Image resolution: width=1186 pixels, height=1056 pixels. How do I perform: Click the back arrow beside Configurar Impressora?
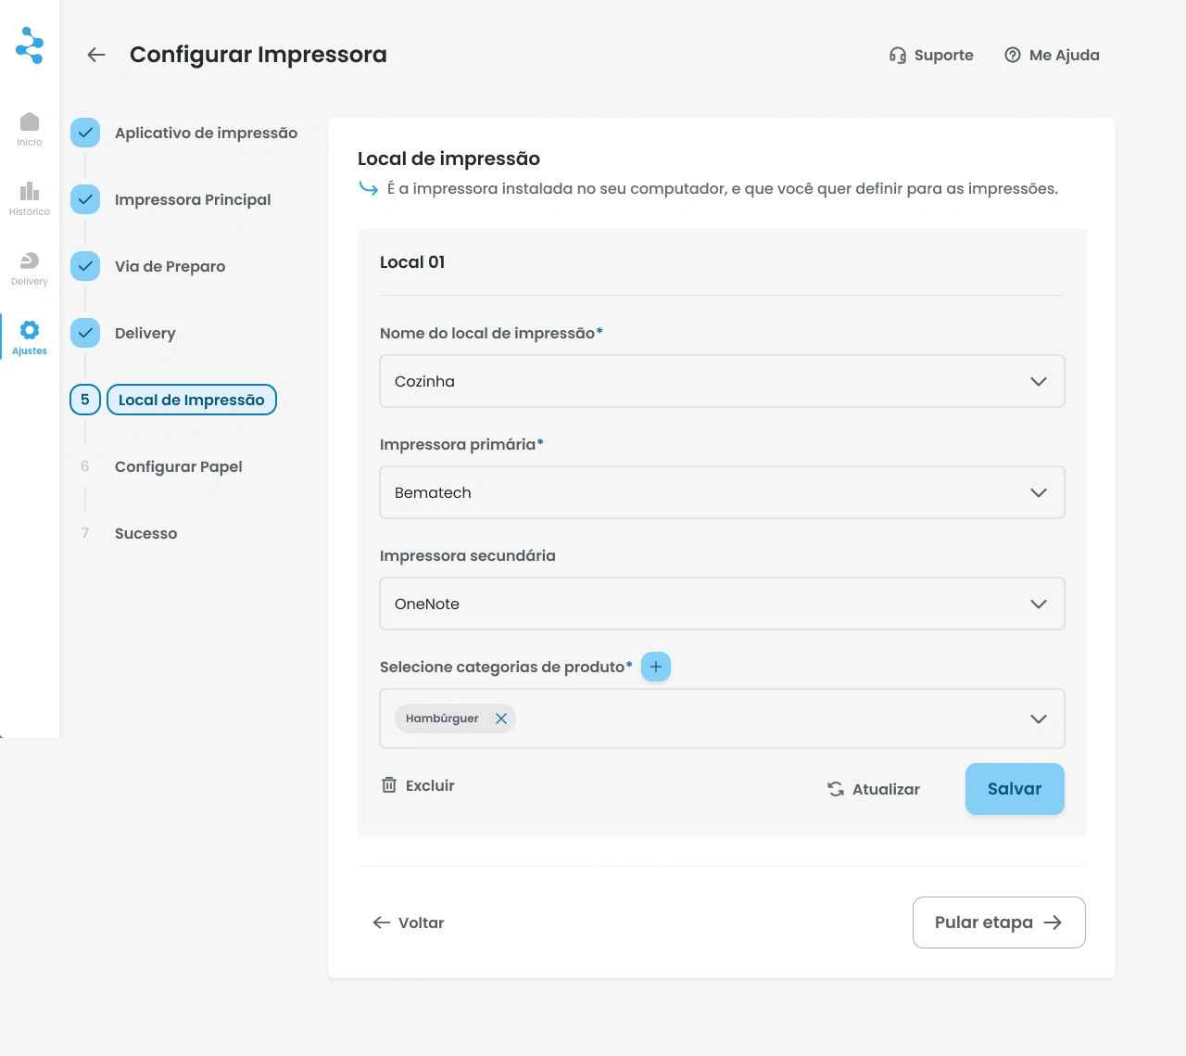(96, 55)
